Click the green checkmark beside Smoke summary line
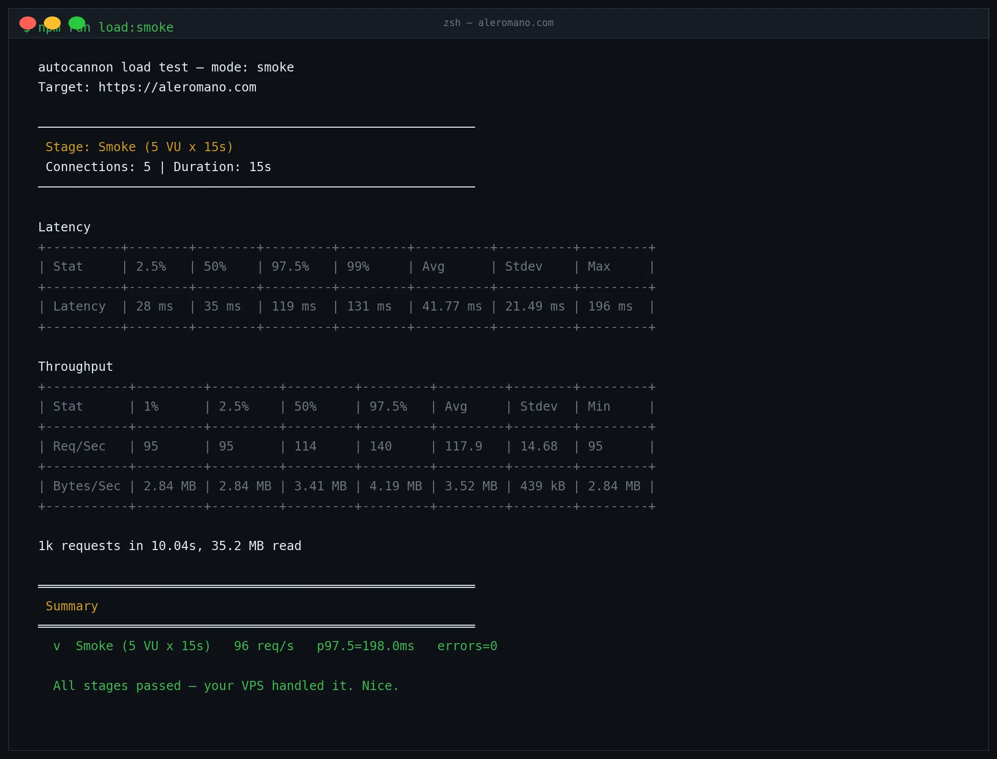 57,646
